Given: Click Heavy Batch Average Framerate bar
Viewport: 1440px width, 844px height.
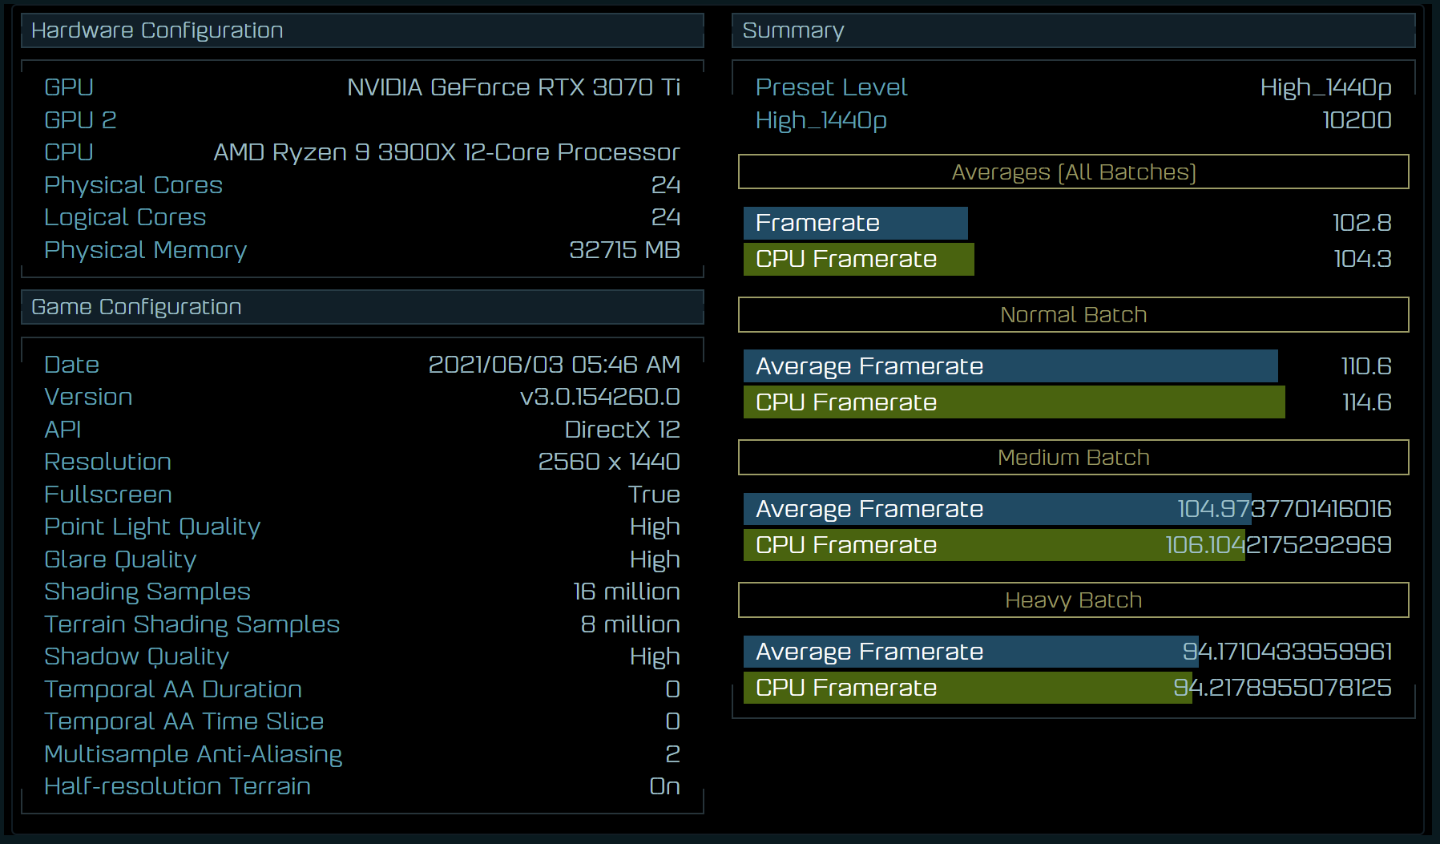Looking at the screenshot, I should (971, 652).
